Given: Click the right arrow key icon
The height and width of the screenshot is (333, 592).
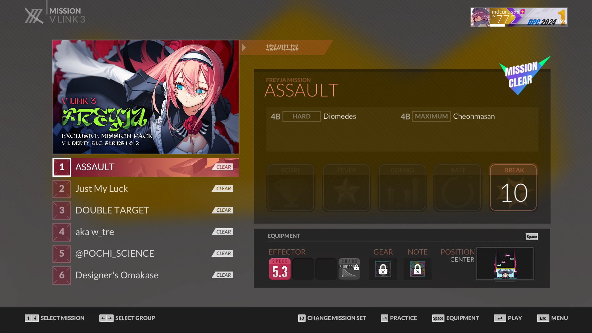Looking at the screenshot, I should 110,318.
